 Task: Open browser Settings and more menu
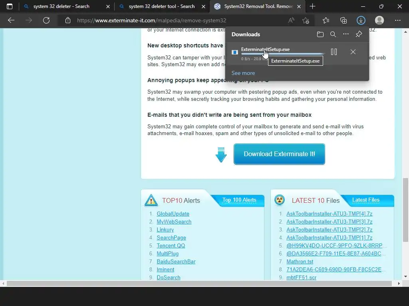[397, 20]
